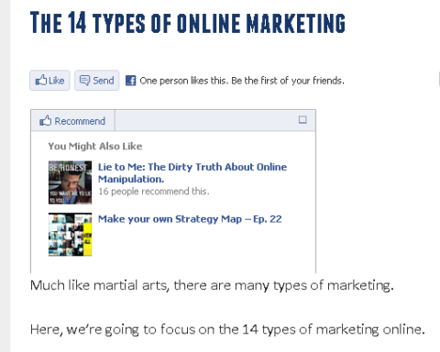Click the blue Facebook logo icon
Viewport: 440px width, 352px height.
coord(131,81)
